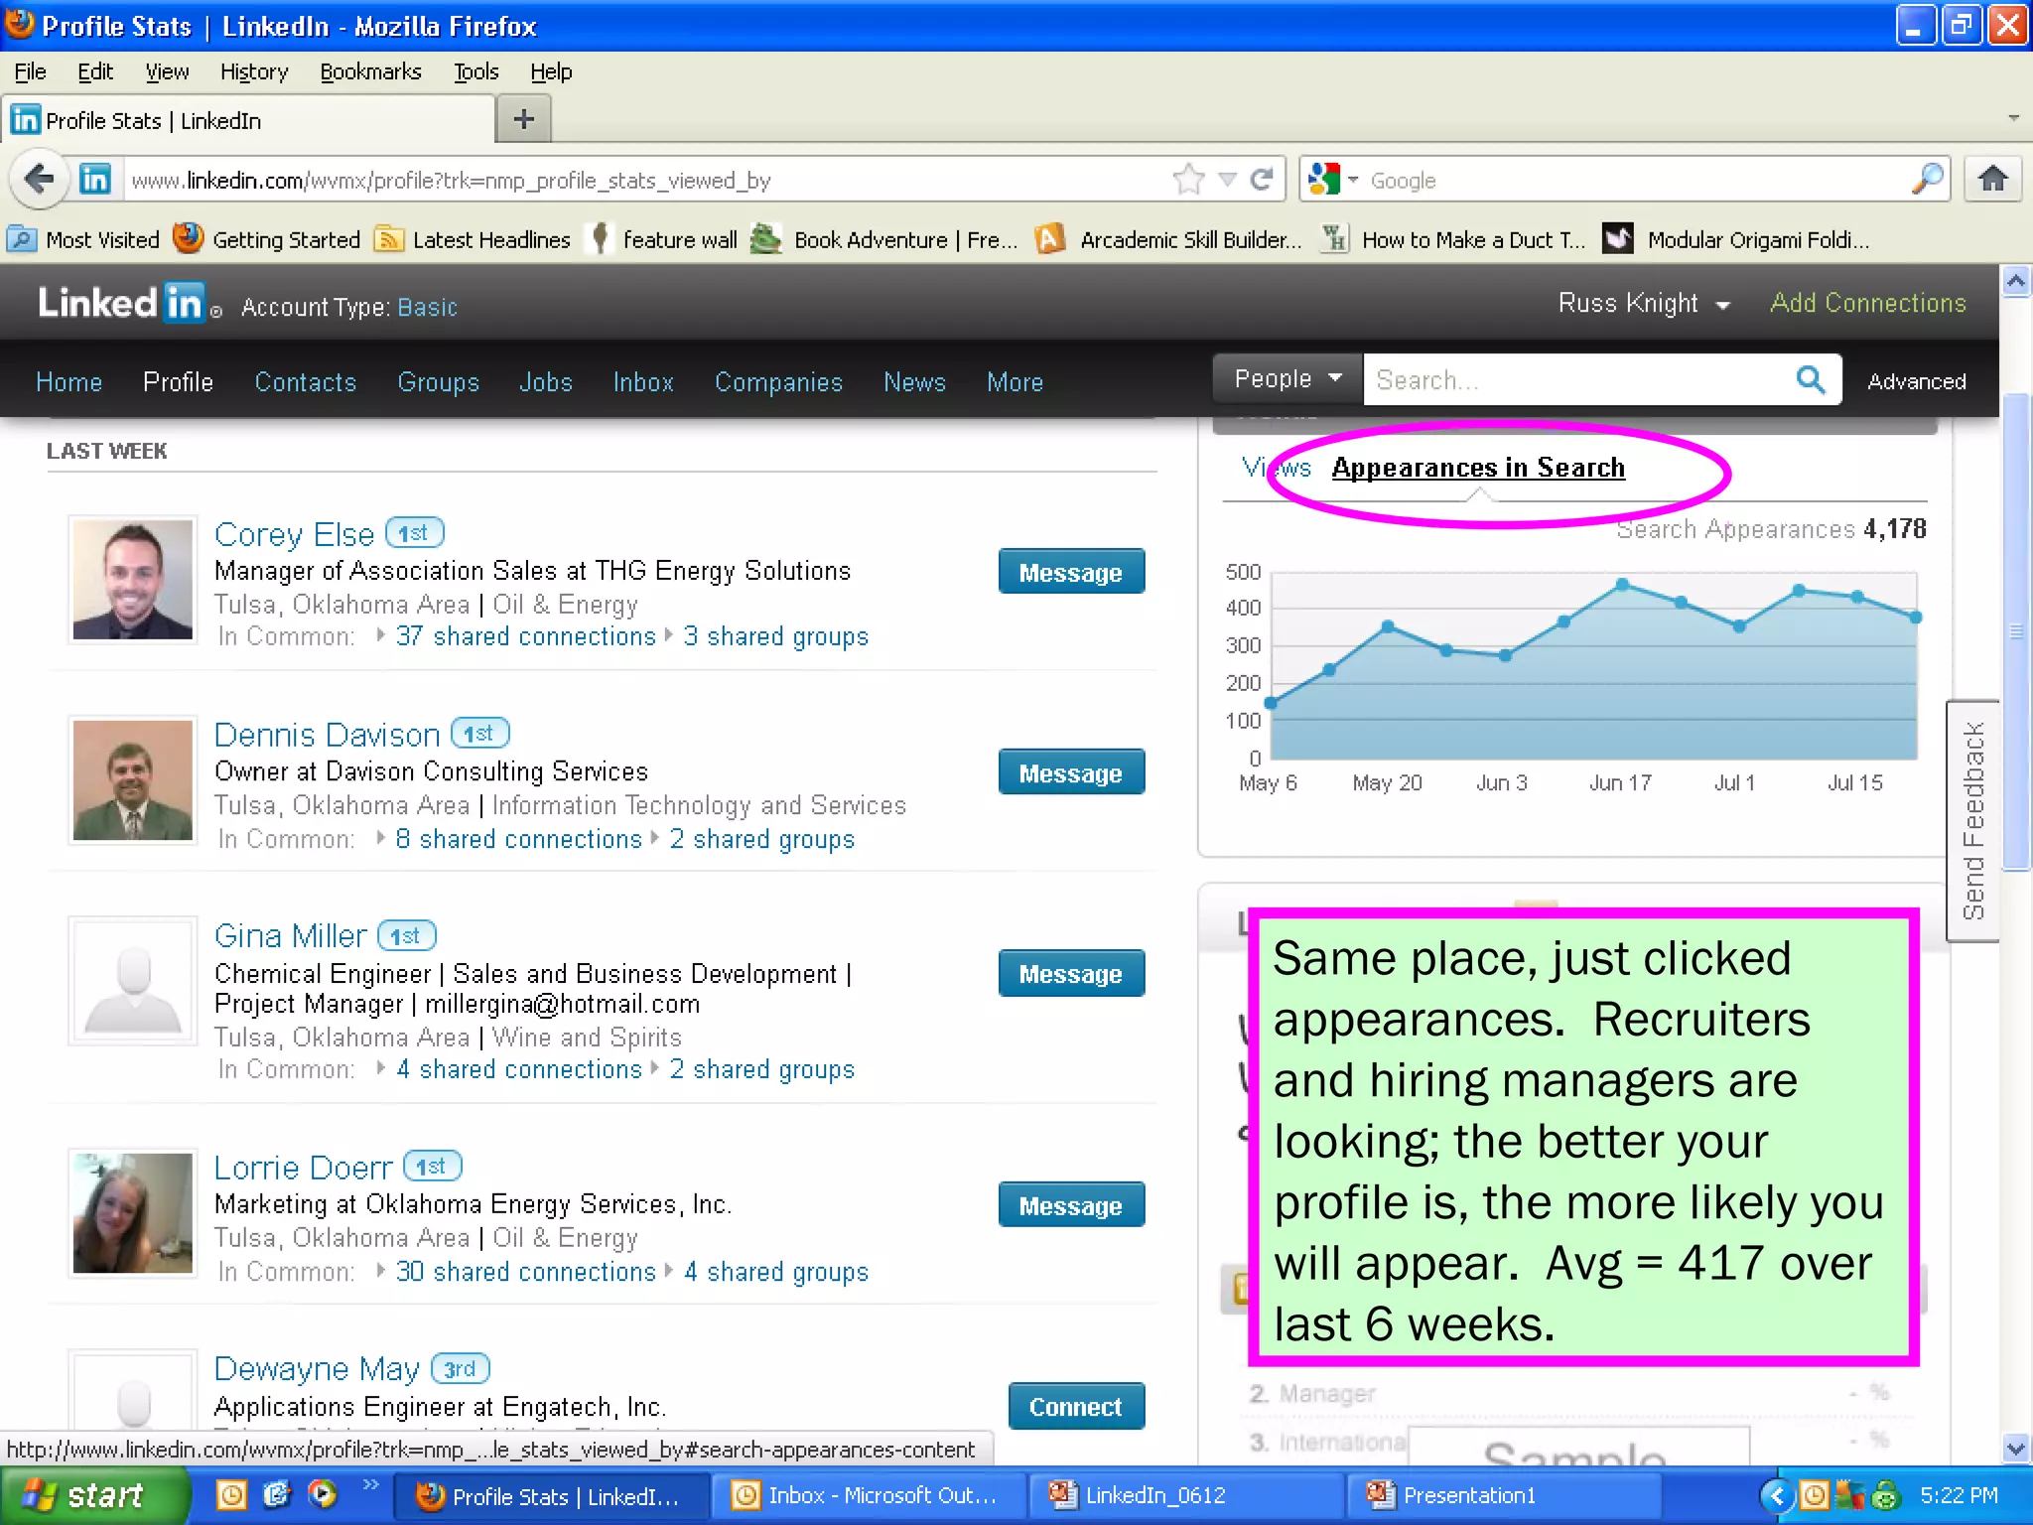The width and height of the screenshot is (2033, 1525).
Task: Open the People search type dropdown
Action: click(x=1288, y=379)
